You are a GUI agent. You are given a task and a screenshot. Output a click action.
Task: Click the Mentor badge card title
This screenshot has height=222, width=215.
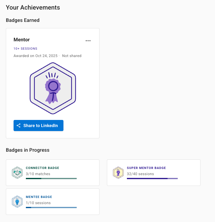[x=22, y=40]
